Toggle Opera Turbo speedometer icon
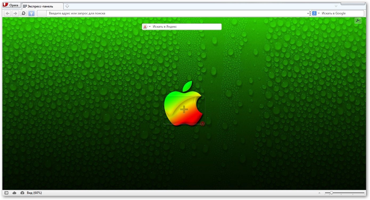 22,193
